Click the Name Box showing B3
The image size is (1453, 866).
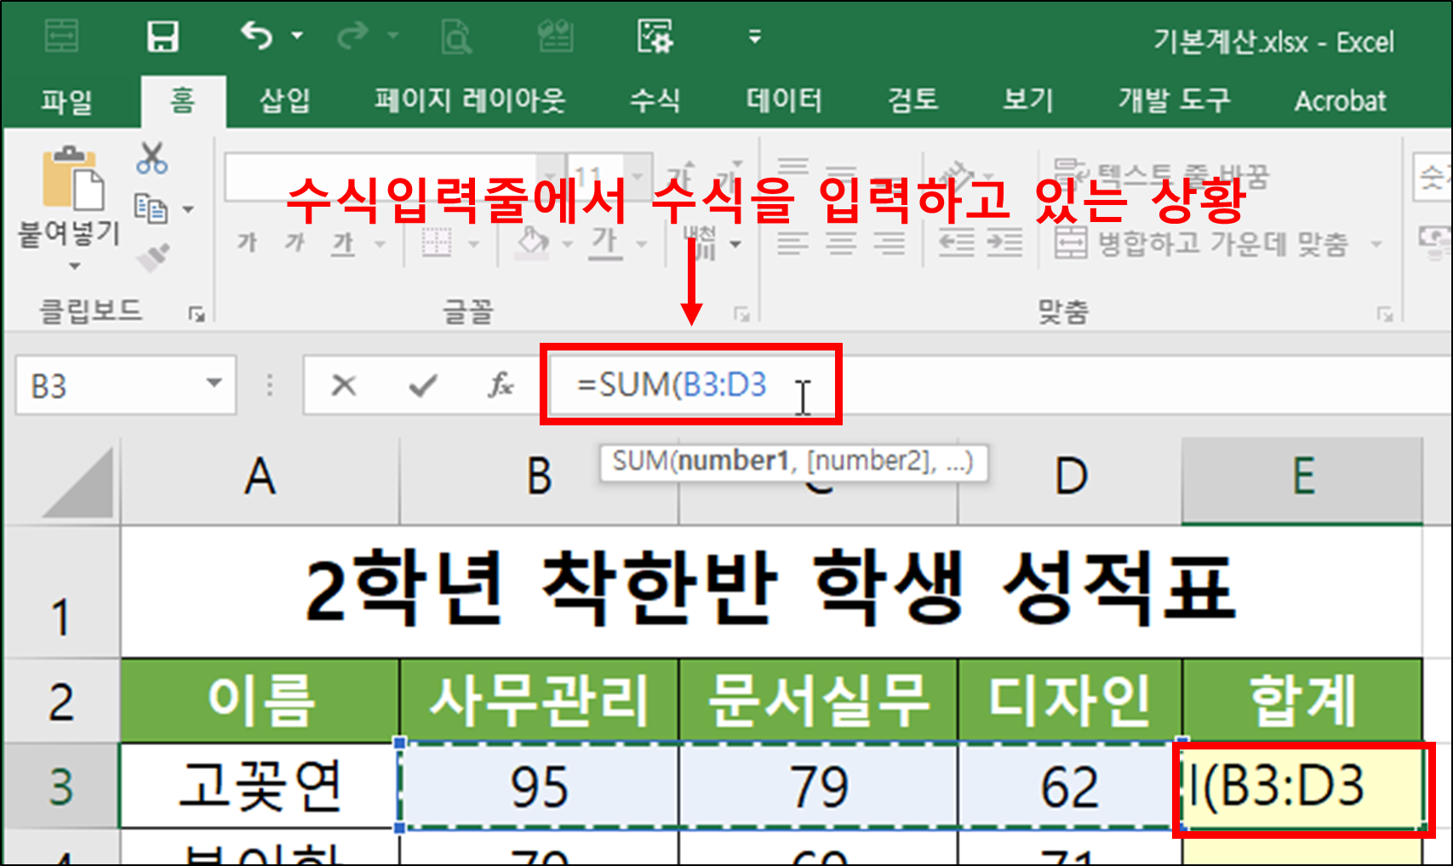tap(112, 386)
